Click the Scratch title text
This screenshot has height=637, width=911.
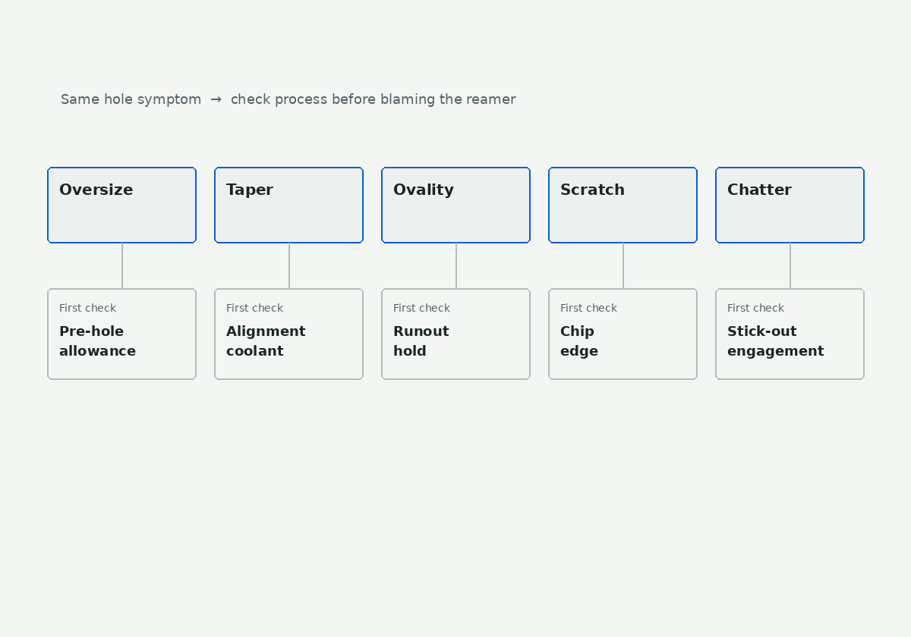click(592, 190)
